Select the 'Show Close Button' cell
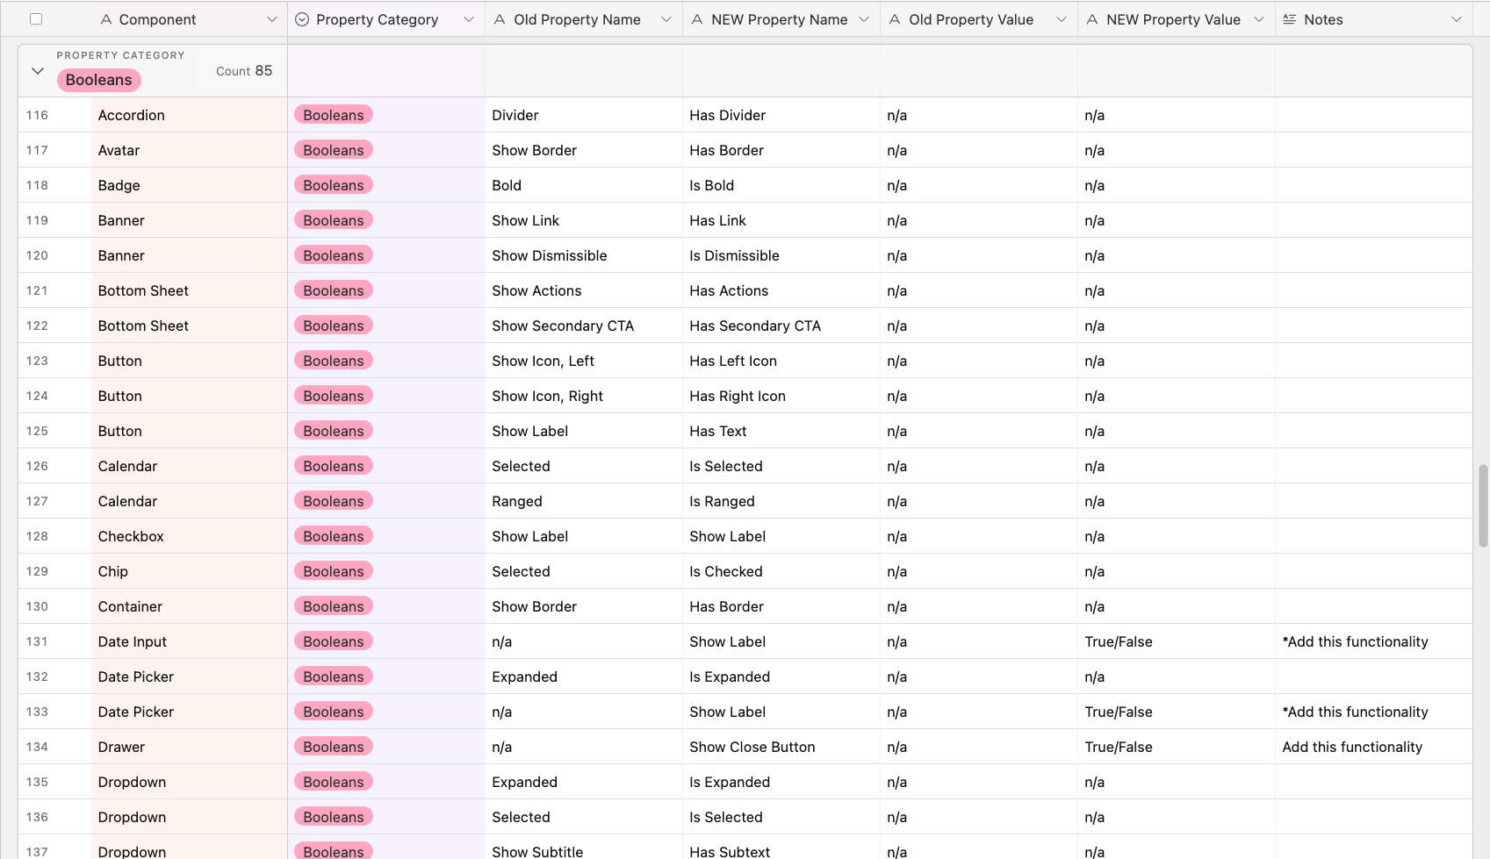 tap(781, 747)
